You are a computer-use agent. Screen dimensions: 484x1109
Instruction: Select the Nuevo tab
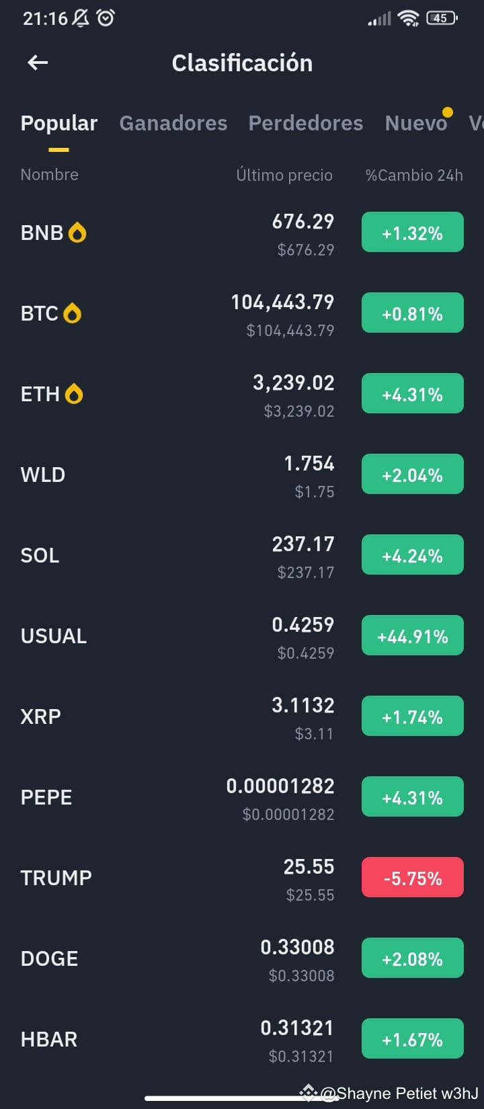click(x=415, y=123)
